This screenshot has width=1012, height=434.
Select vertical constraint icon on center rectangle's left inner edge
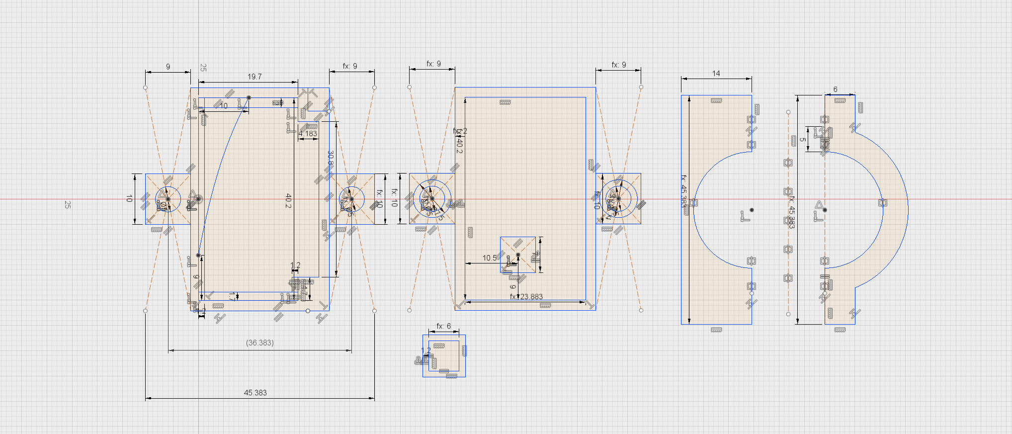tap(470, 232)
